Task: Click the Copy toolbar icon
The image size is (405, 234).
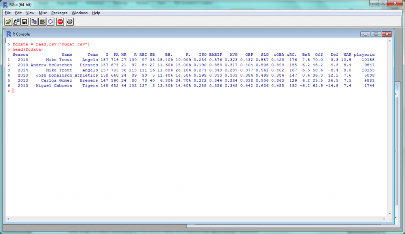Action: (x=34, y=21)
